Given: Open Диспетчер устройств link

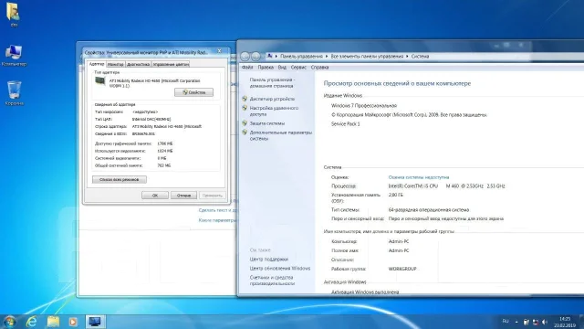Looking at the screenshot, I should (272, 99).
